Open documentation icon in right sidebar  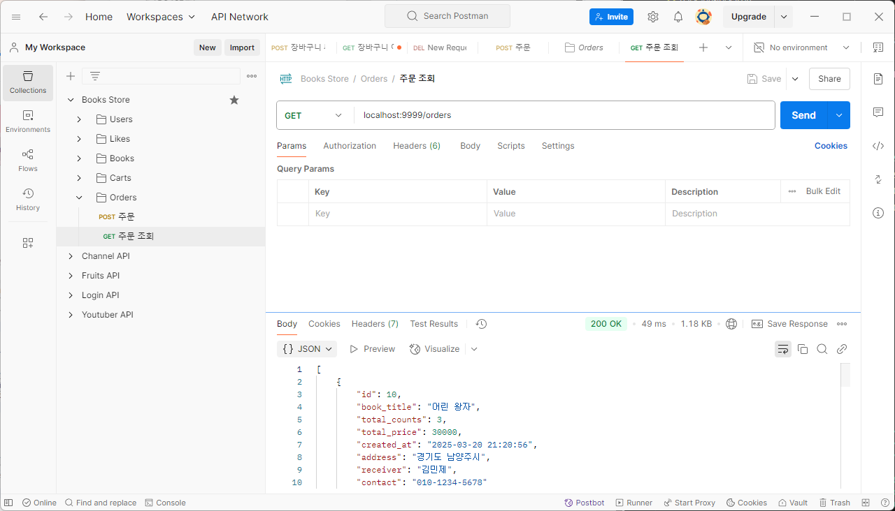click(x=878, y=79)
